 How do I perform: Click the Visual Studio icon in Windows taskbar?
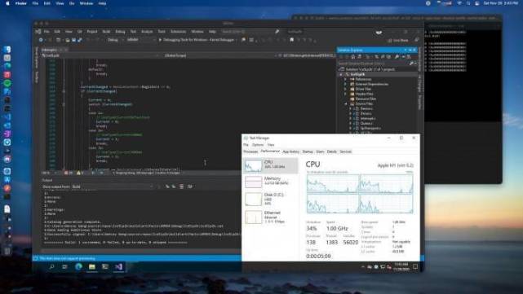point(118,266)
